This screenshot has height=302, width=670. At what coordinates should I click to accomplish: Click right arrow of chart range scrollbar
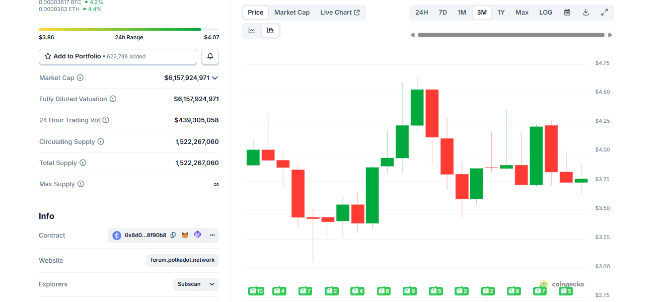[x=610, y=35]
